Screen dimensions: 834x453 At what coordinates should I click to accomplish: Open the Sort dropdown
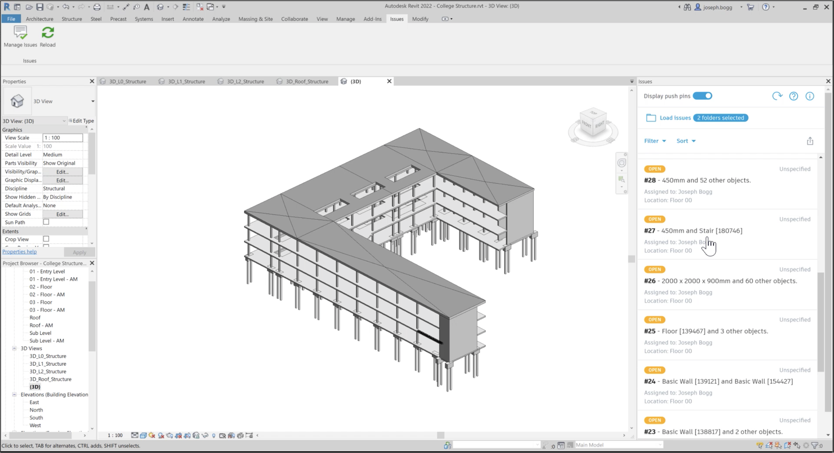click(x=686, y=141)
